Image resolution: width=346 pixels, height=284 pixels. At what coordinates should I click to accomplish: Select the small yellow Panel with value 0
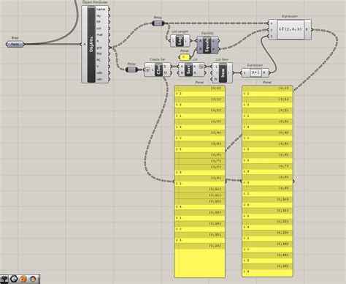[x=184, y=57]
